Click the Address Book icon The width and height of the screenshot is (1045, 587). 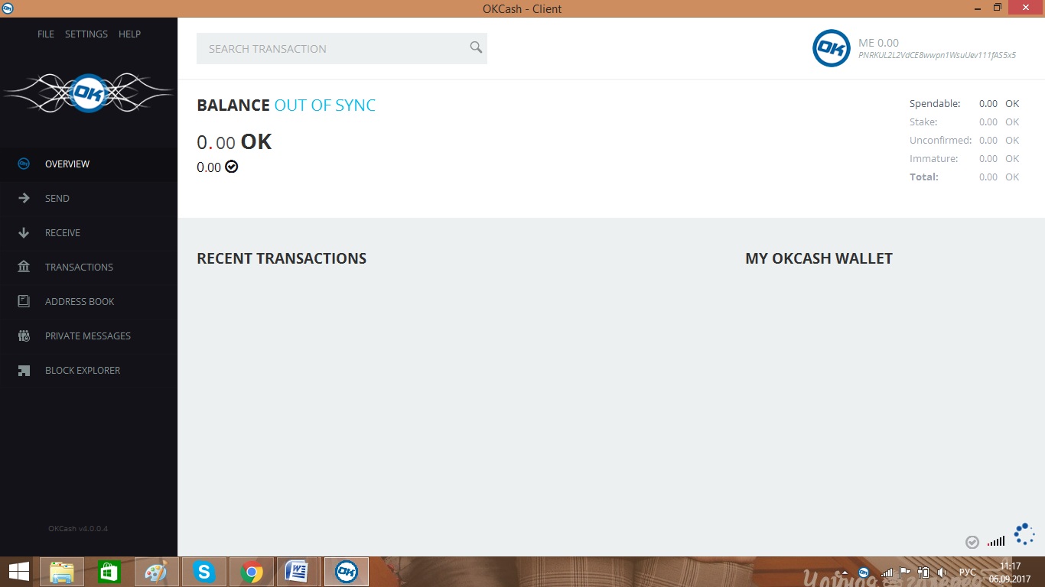[24, 301]
